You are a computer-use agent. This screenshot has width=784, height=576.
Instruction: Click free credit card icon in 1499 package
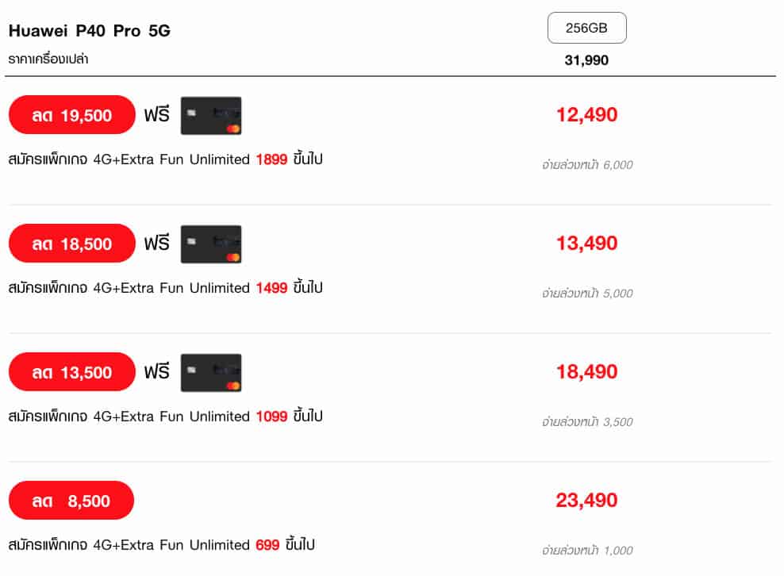click(211, 244)
